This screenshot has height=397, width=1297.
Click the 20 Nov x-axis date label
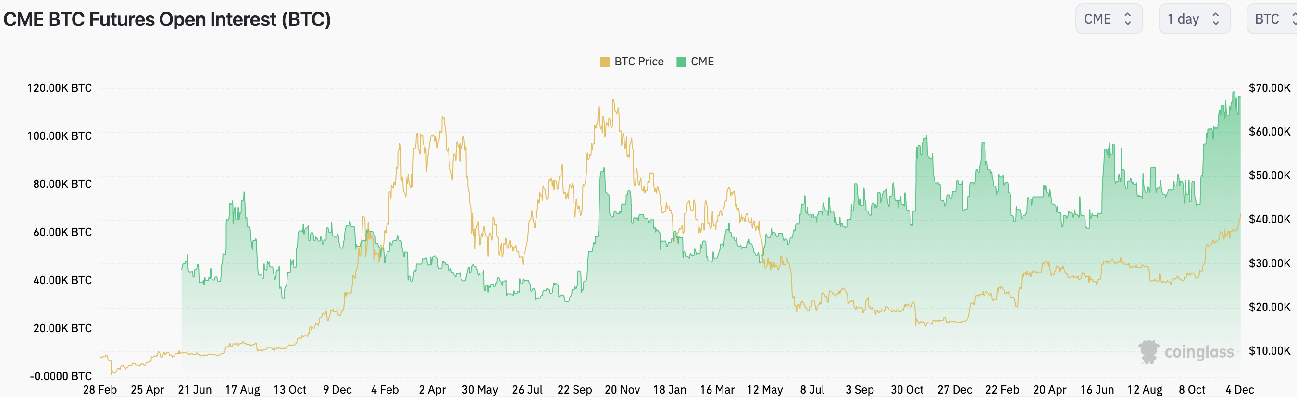[622, 389]
